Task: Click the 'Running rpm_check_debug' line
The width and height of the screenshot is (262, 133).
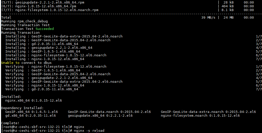Action: click(24, 21)
